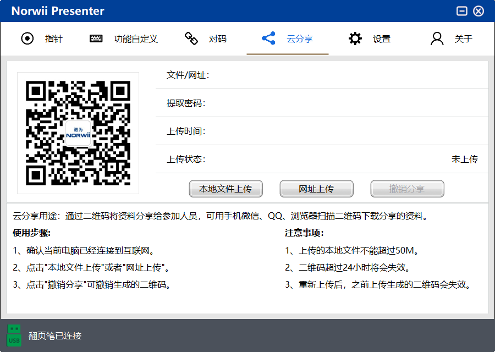Click the Norwii logo inside the QR code

78,133
